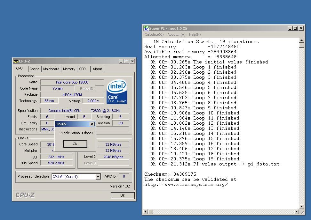Click the Loop 10 finished line
Screen dimensions: 311x220
195,113
